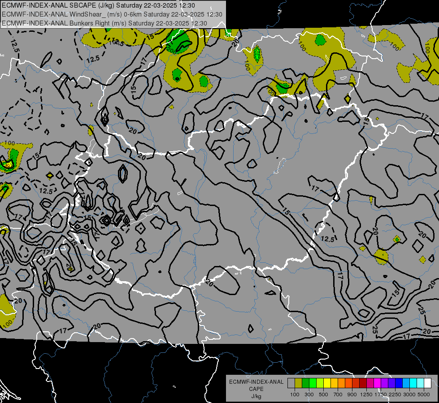Image resolution: width=439 pixels, height=403 pixels.
Task: Click the 900 tick label in the legend
Action: pyautogui.click(x=352, y=394)
